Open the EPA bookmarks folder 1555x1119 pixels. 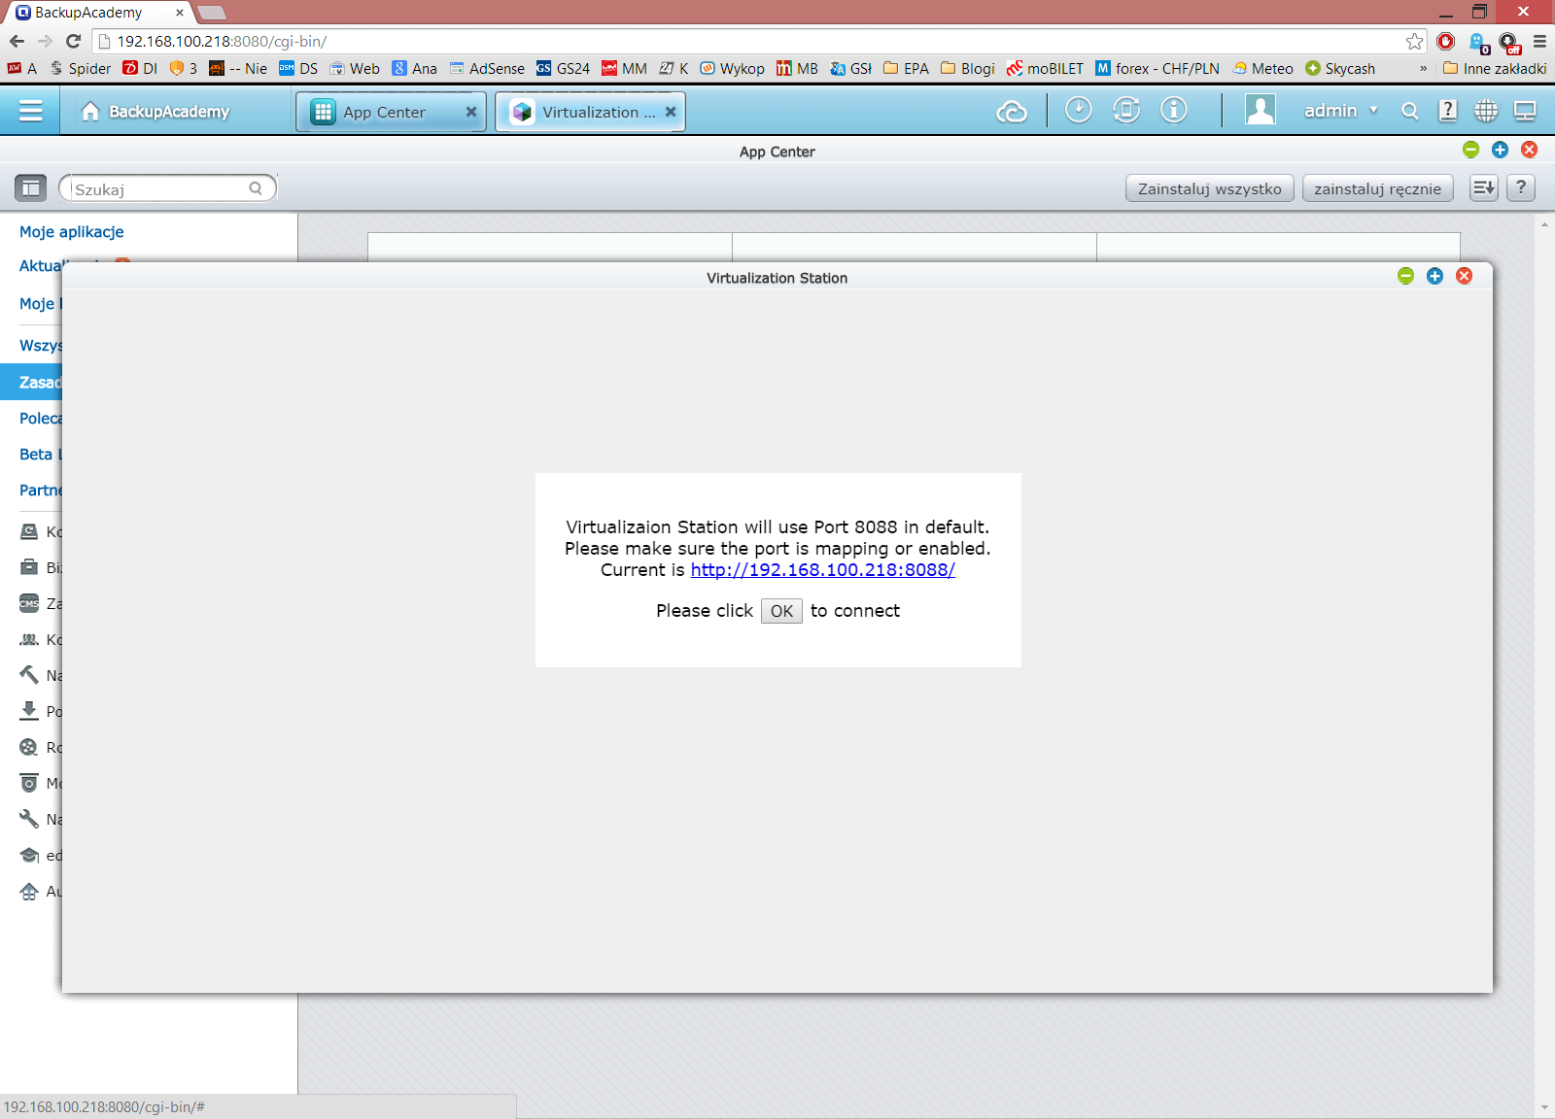click(x=906, y=68)
